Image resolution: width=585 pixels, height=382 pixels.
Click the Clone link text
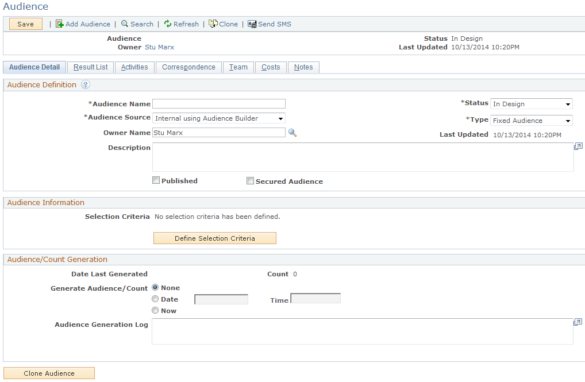(228, 24)
